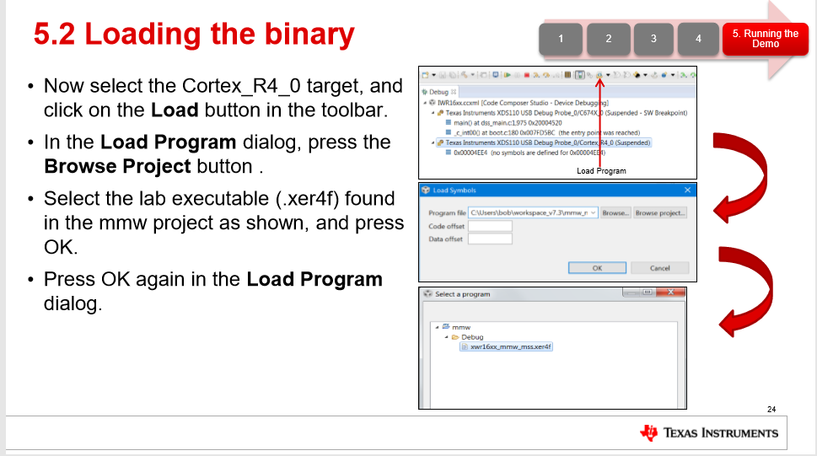This screenshot has width=817, height=456.
Task: Click the green Resume toolbar icon
Action: click(x=507, y=75)
